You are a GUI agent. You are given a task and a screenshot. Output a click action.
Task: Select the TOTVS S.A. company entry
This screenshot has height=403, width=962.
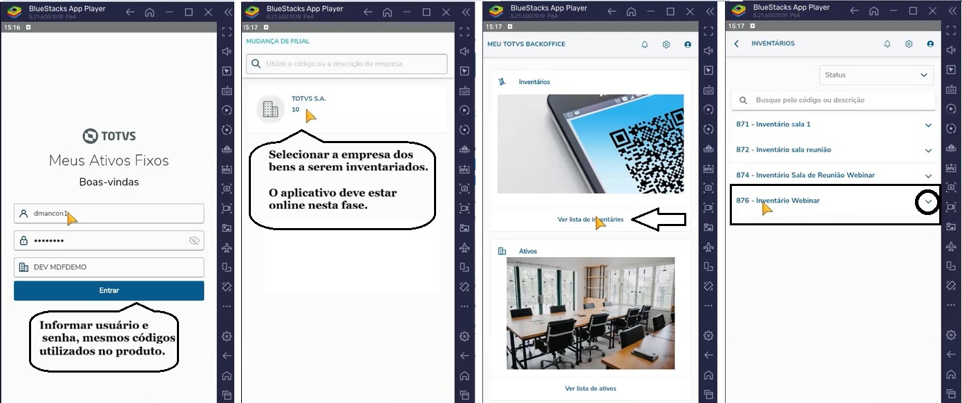point(348,109)
